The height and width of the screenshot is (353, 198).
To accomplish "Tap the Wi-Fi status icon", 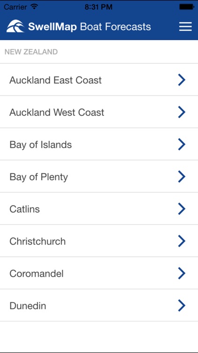I will [34, 7].
